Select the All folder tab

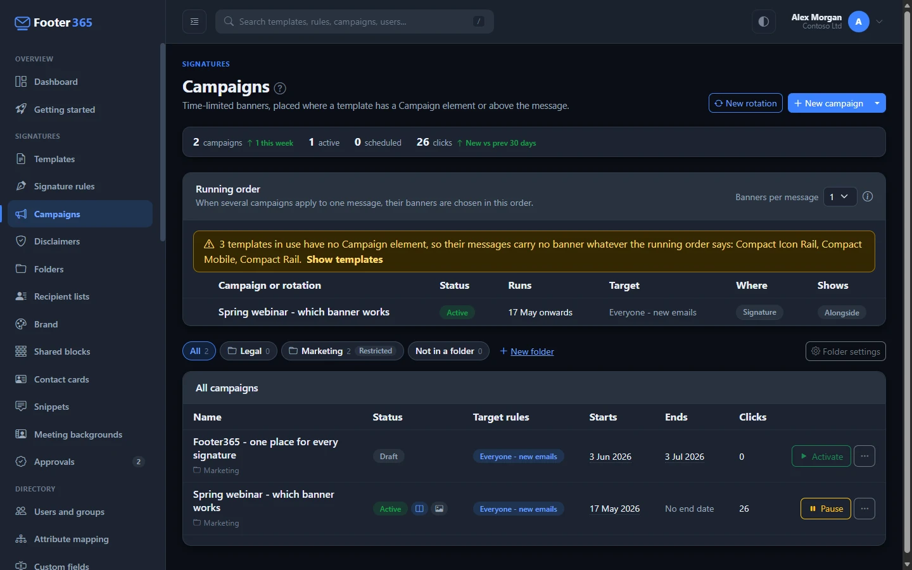(x=199, y=351)
